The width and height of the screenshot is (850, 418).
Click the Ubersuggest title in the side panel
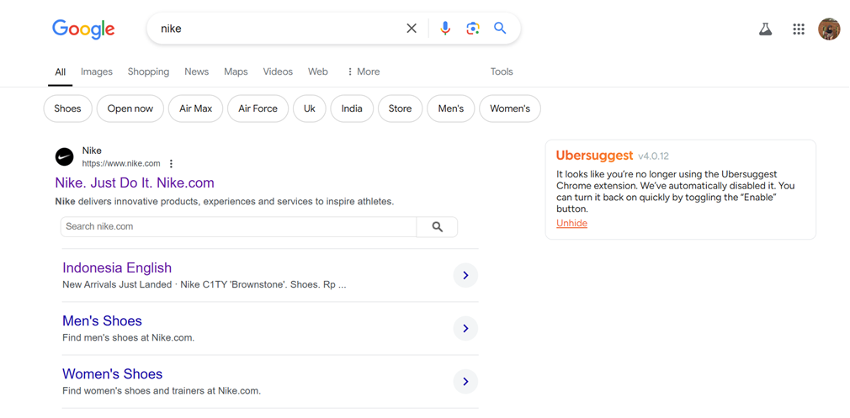595,156
